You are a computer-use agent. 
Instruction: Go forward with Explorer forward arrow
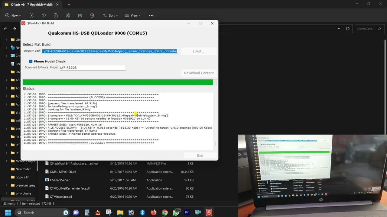tap(14, 29)
